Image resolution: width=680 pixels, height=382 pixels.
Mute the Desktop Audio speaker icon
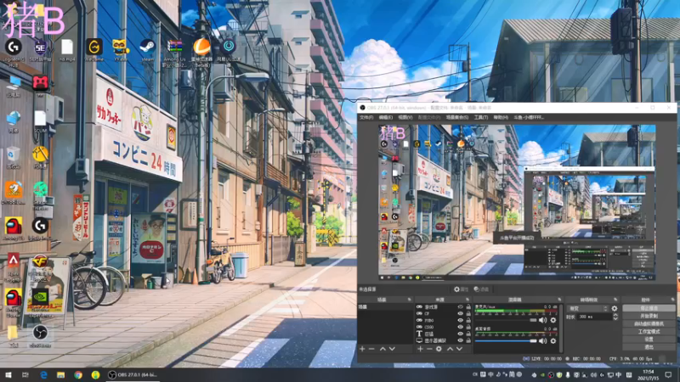542,341
